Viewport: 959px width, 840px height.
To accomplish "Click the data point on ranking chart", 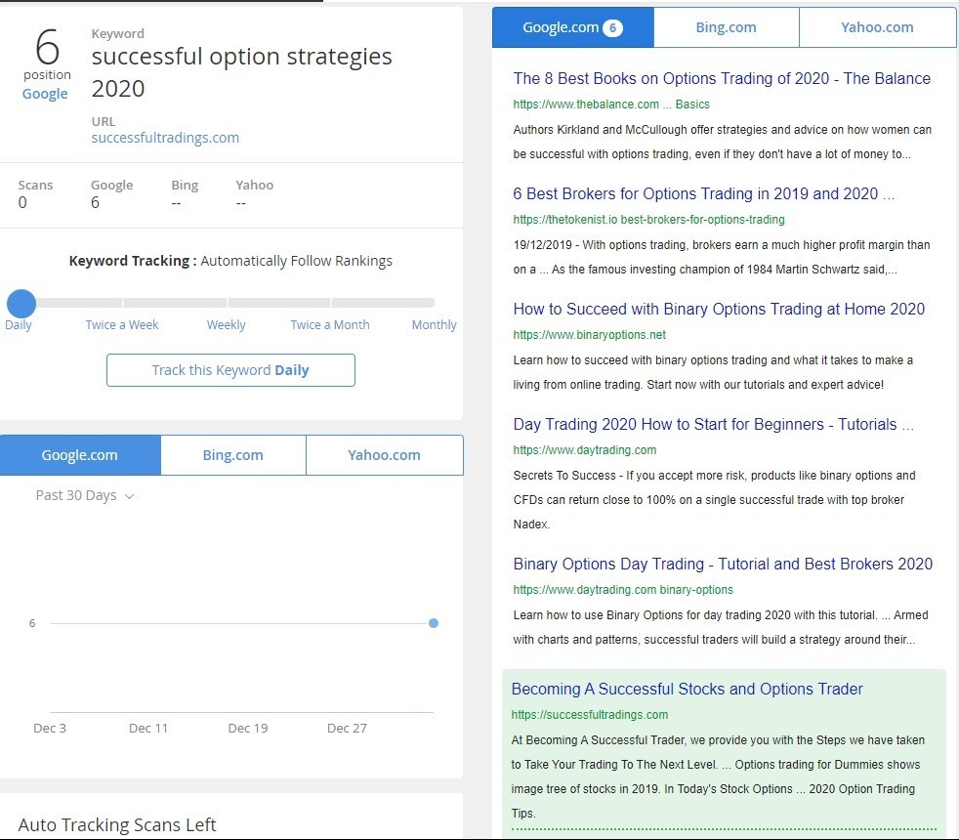I will click(434, 623).
